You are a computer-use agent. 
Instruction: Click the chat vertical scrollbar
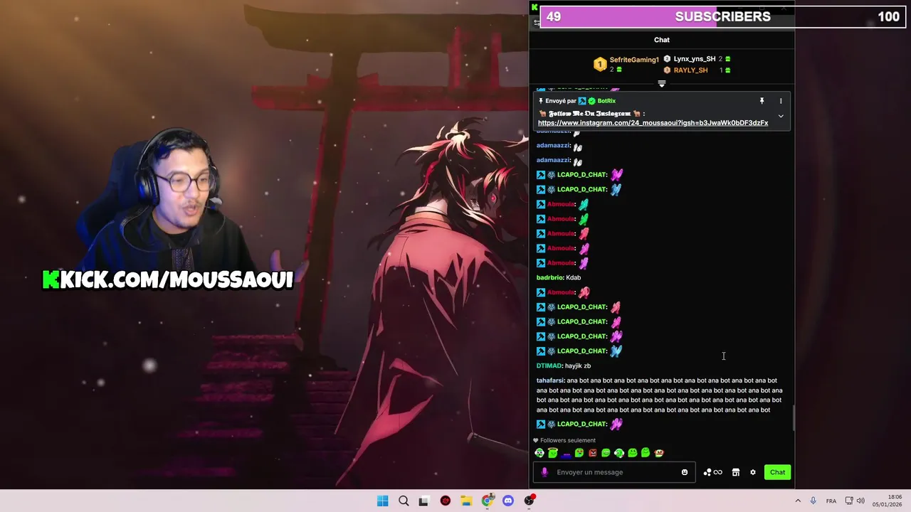[793, 420]
